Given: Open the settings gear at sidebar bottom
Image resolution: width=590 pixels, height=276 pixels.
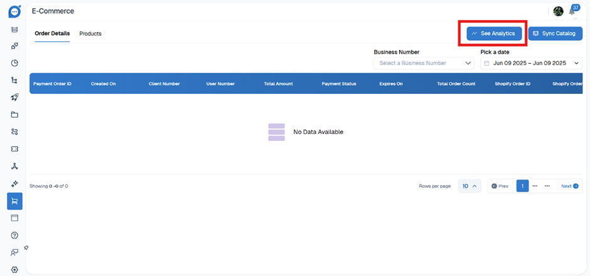Looking at the screenshot, I should coord(14,270).
